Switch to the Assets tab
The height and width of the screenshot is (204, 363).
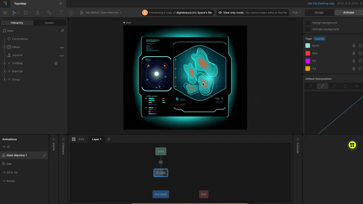tap(49, 23)
